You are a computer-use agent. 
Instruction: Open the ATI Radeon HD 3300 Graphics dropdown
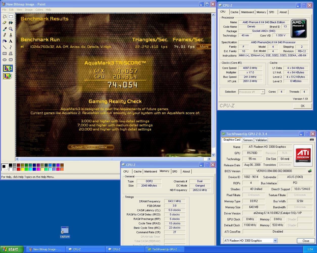click(x=275, y=241)
